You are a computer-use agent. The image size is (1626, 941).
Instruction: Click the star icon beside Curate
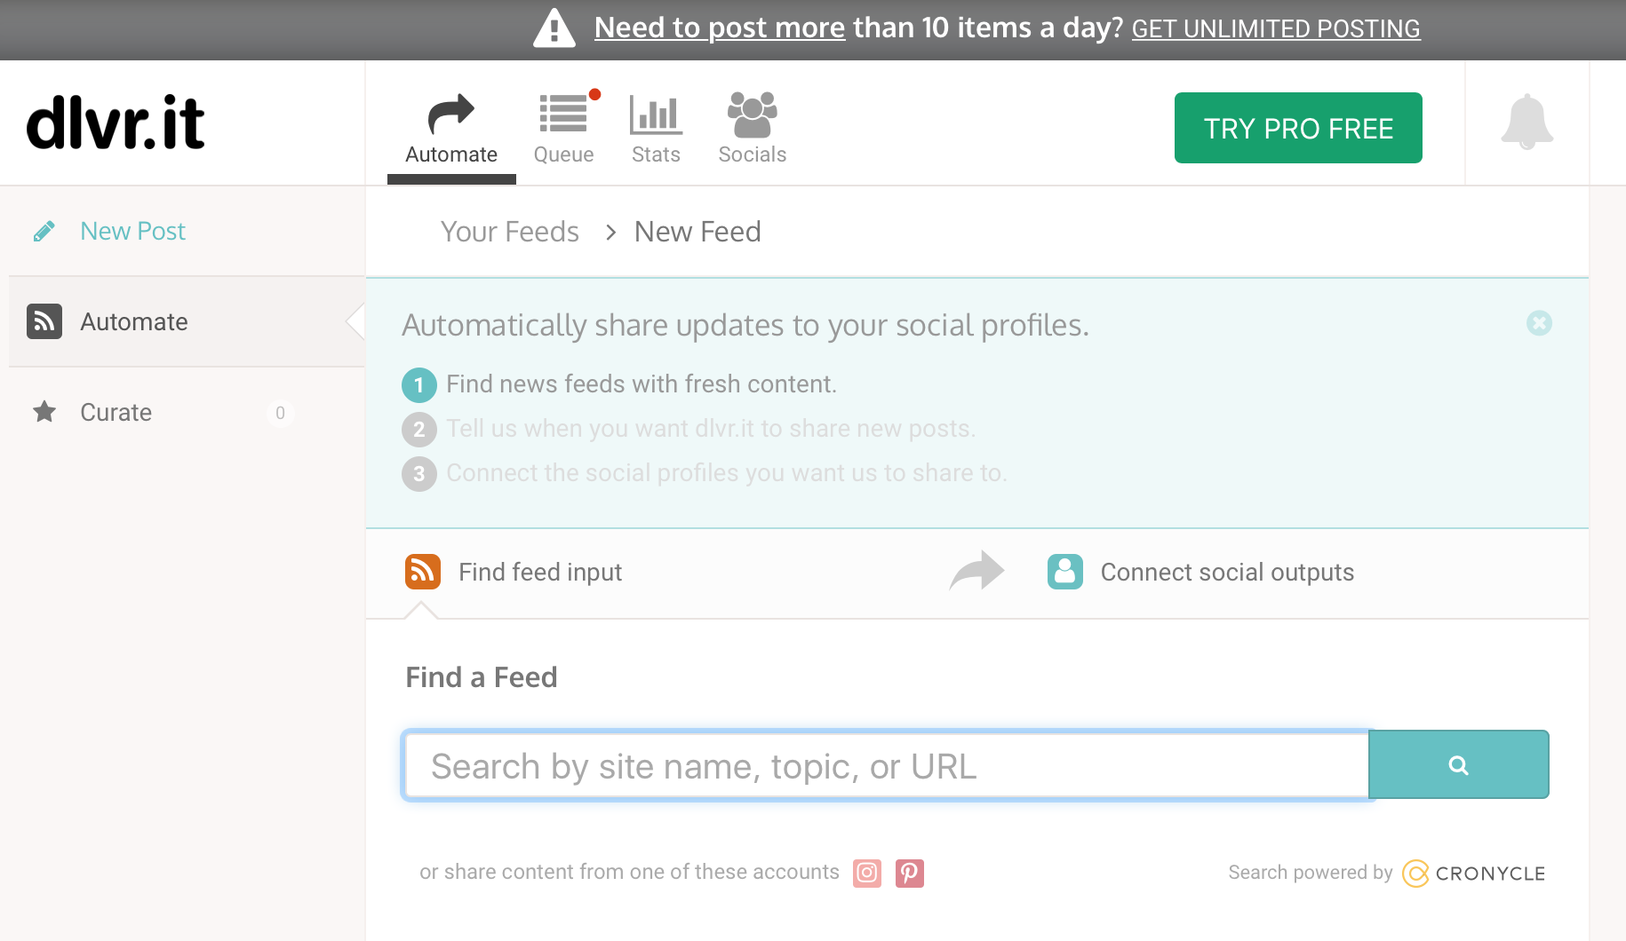coord(44,411)
